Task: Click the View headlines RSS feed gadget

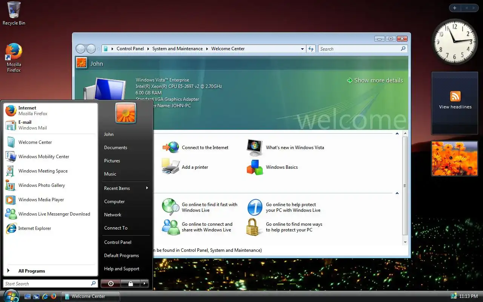Action: [455, 103]
